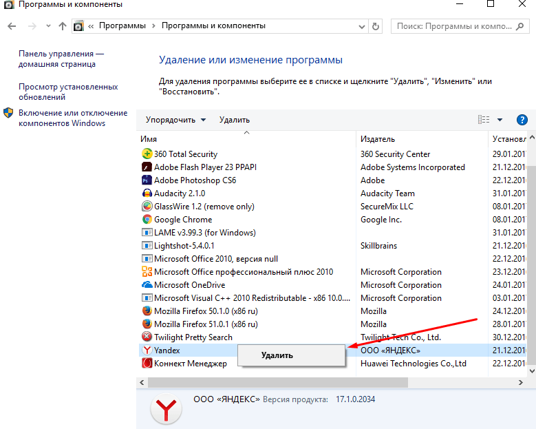Screen dimensions: 536x429
Task: Open Включение или отключение компонентов Windows
Action: pyautogui.click(x=73, y=118)
